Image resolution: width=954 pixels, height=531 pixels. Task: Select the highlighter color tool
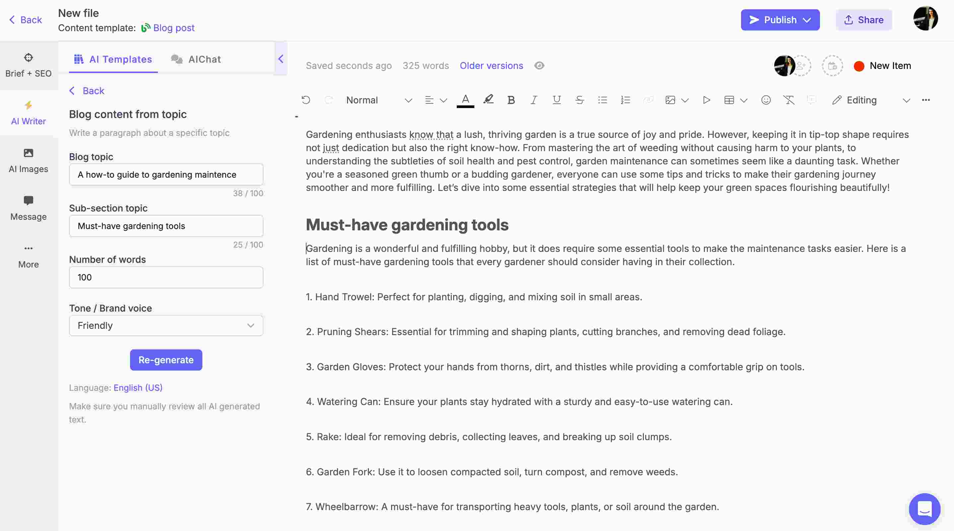pos(488,99)
